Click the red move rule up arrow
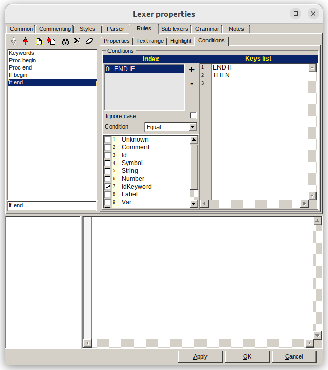The image size is (328, 370). click(25, 41)
